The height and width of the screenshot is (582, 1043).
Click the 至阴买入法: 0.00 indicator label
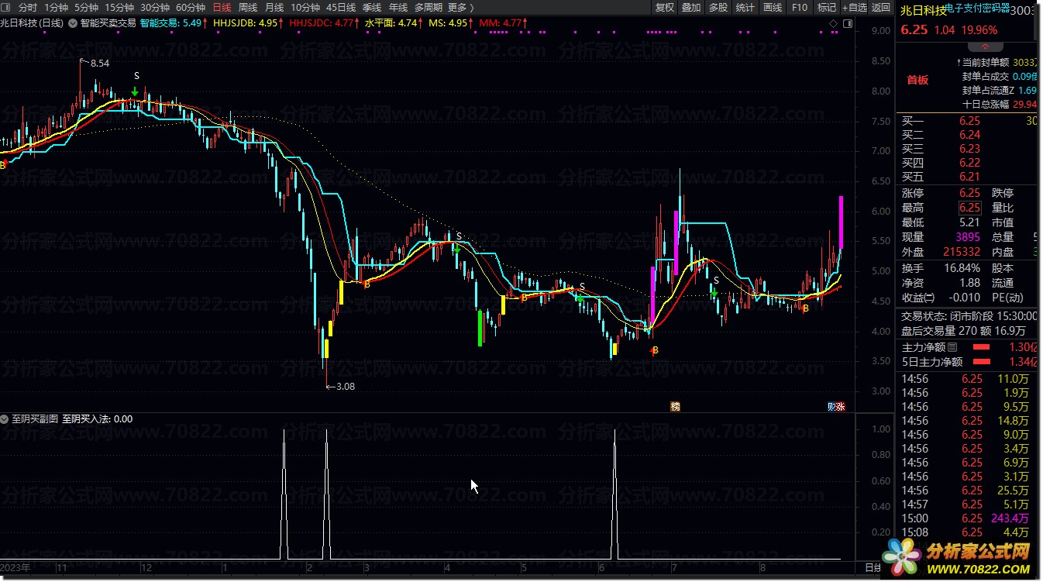coord(98,419)
